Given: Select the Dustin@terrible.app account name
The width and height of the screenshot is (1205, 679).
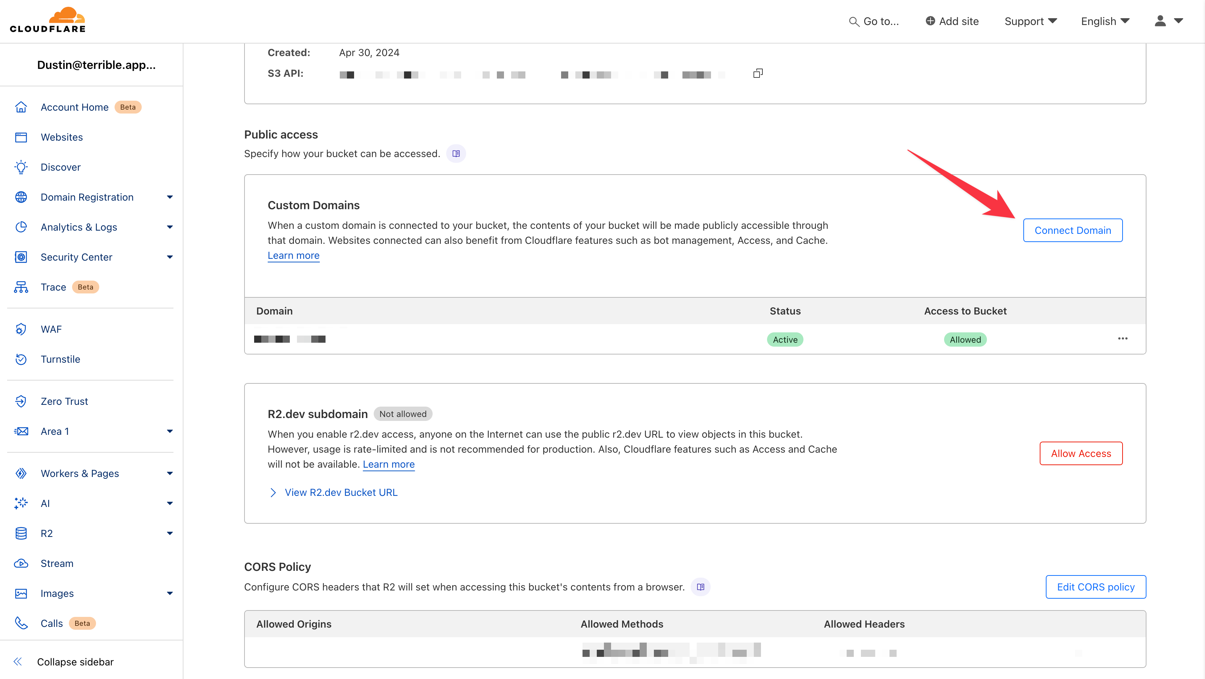Looking at the screenshot, I should (x=96, y=65).
